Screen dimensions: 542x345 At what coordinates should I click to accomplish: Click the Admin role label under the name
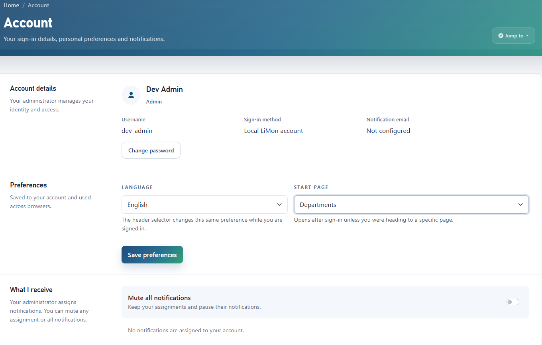[x=154, y=102]
